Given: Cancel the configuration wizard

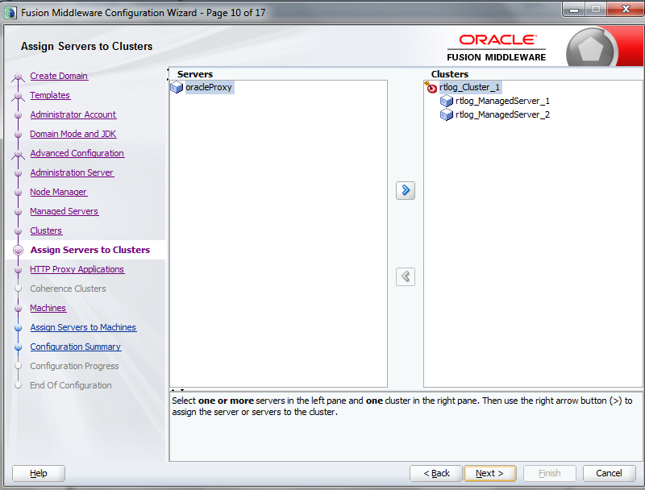Looking at the screenshot, I should pos(609,473).
